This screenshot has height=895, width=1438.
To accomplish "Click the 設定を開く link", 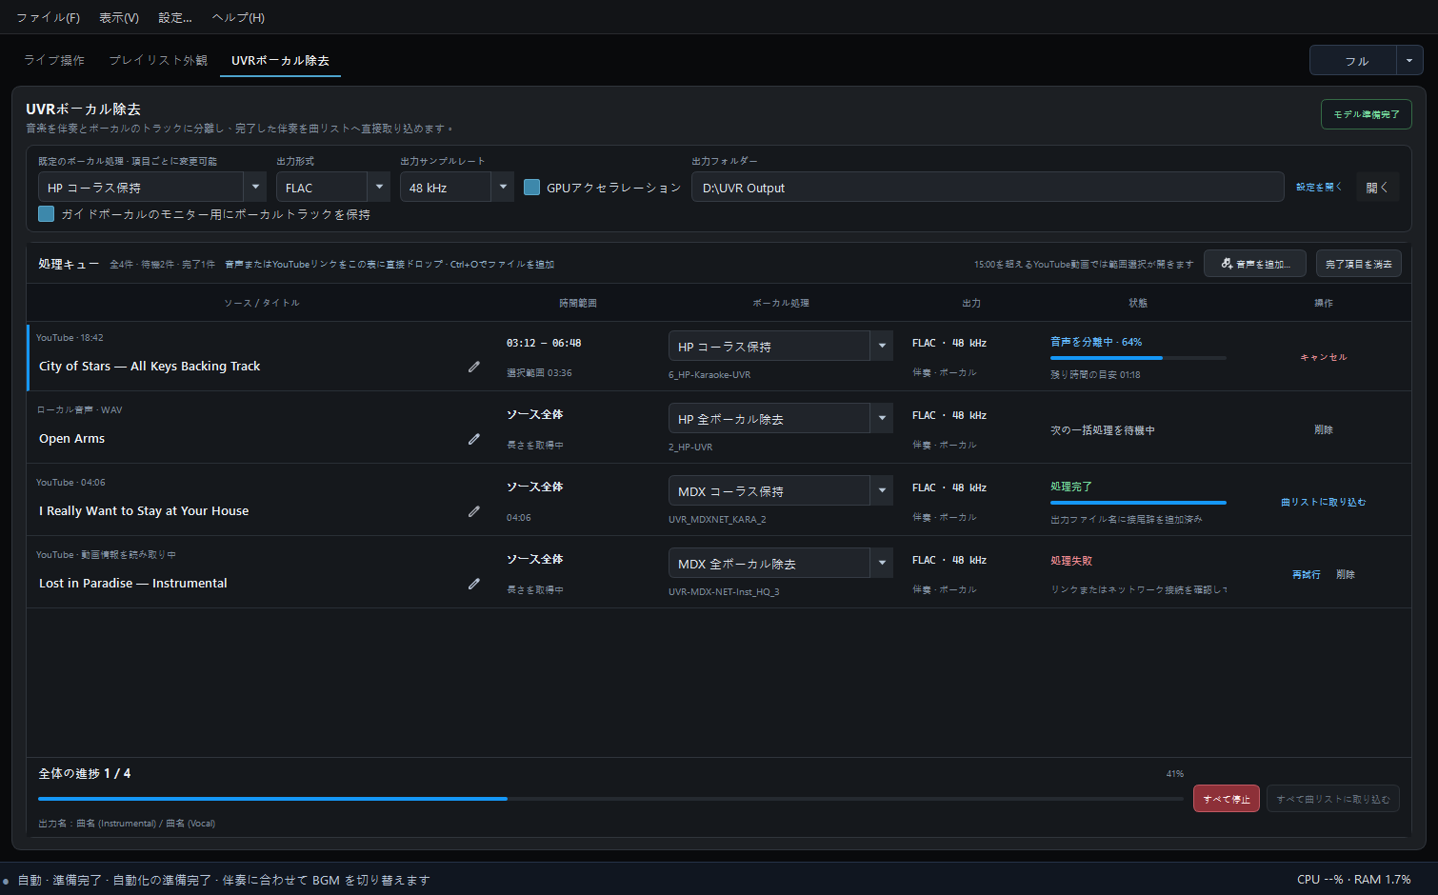I will point(1318,187).
